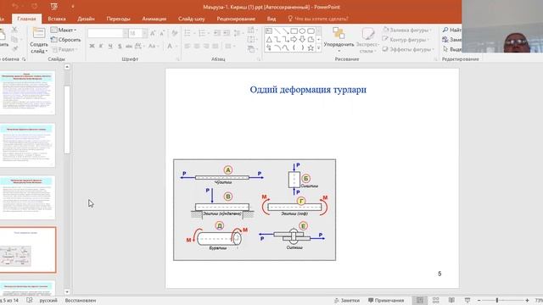The height and width of the screenshot is (305, 543).
Task: Open Макет layout dropdown
Action: point(64,30)
